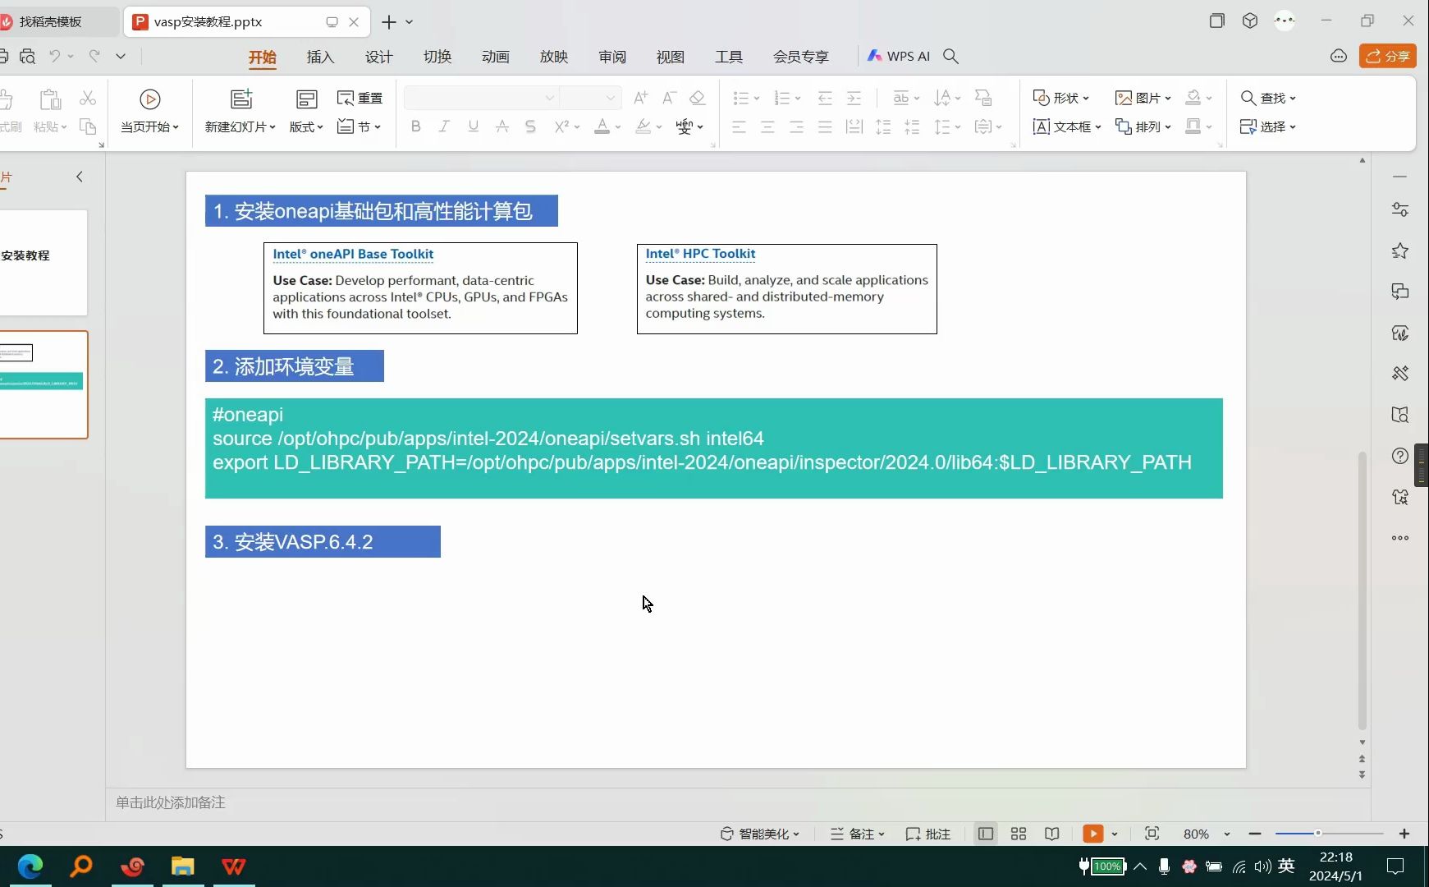Screen dimensions: 1429x887
Task: Fit slide to window icon
Action: point(1152,834)
